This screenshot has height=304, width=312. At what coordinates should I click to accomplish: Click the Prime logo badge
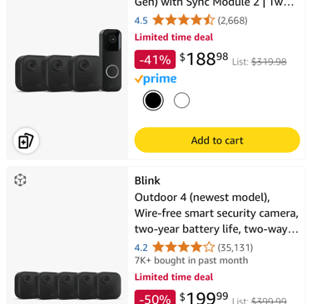click(x=156, y=79)
